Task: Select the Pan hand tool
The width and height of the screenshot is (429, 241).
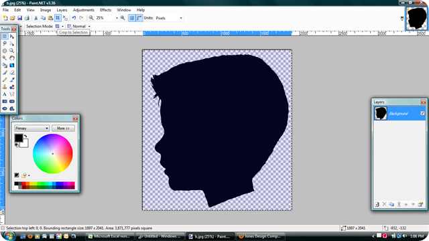Action: click(x=12, y=58)
